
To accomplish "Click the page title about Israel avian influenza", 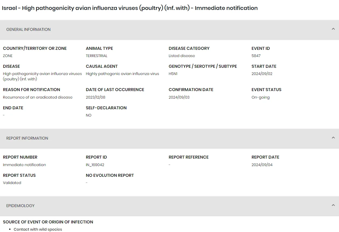I will coord(130,8).
